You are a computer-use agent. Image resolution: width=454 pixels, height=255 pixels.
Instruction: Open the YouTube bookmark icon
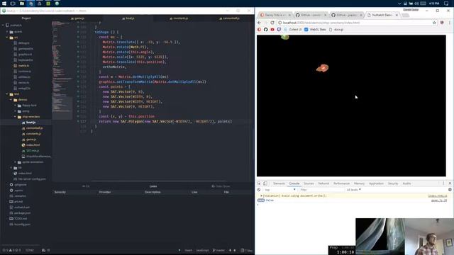272,30
